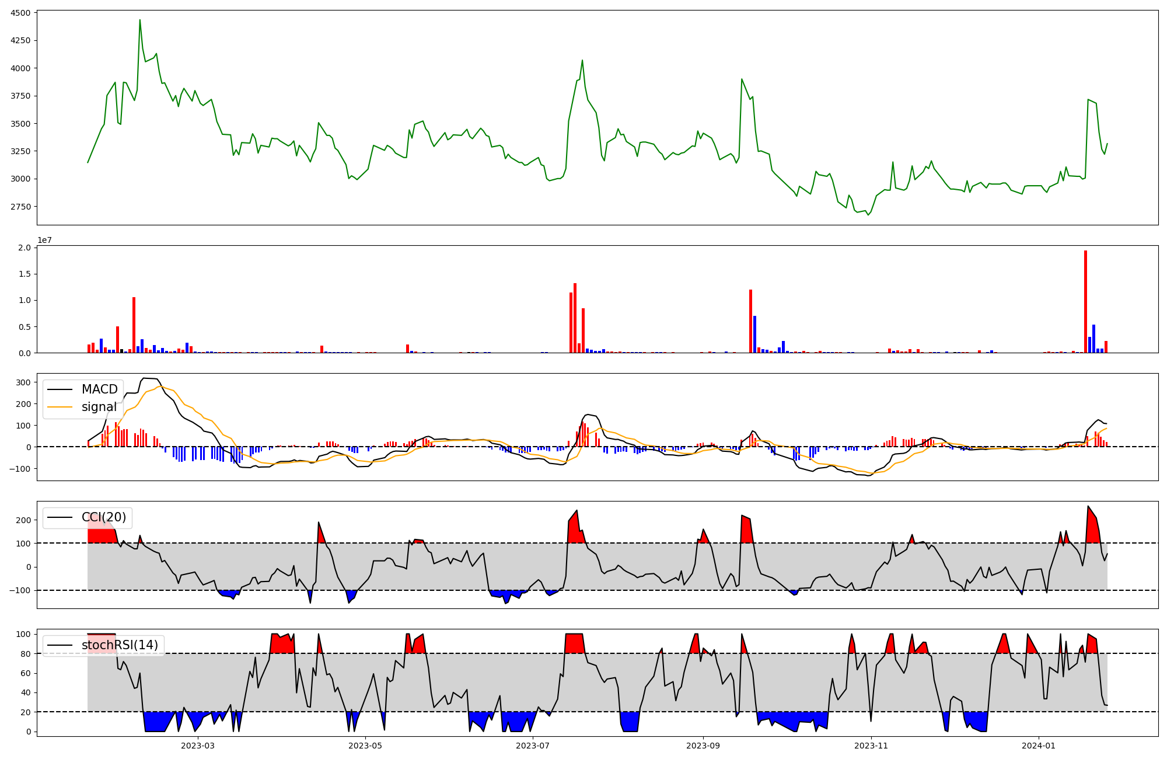Click the -100 tick label on CCI axis

click(x=19, y=590)
